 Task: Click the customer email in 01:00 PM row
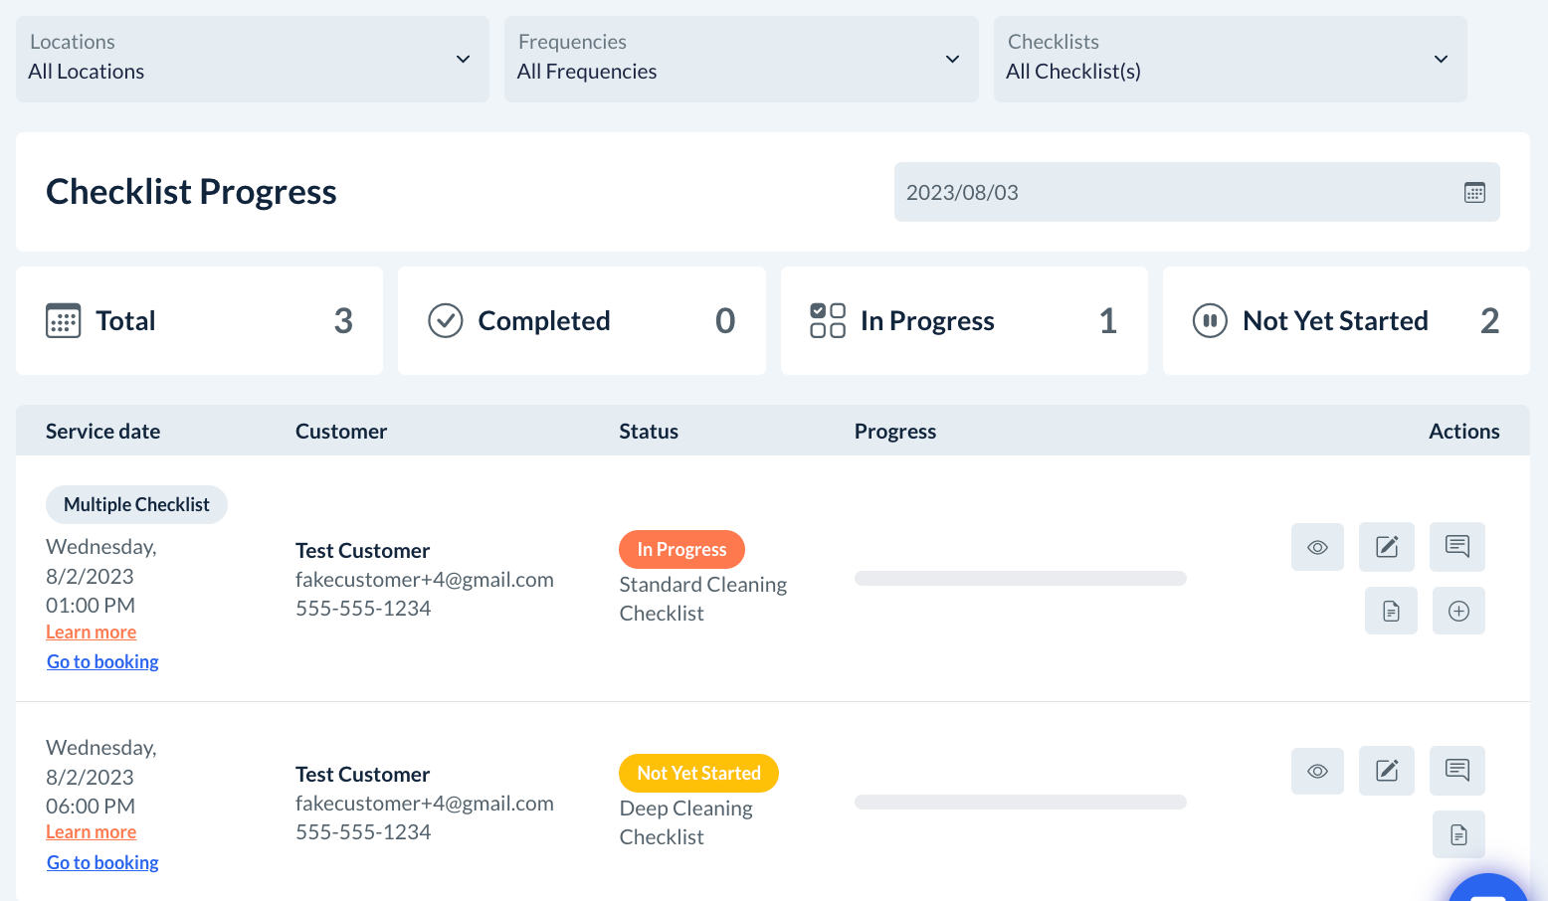(425, 580)
